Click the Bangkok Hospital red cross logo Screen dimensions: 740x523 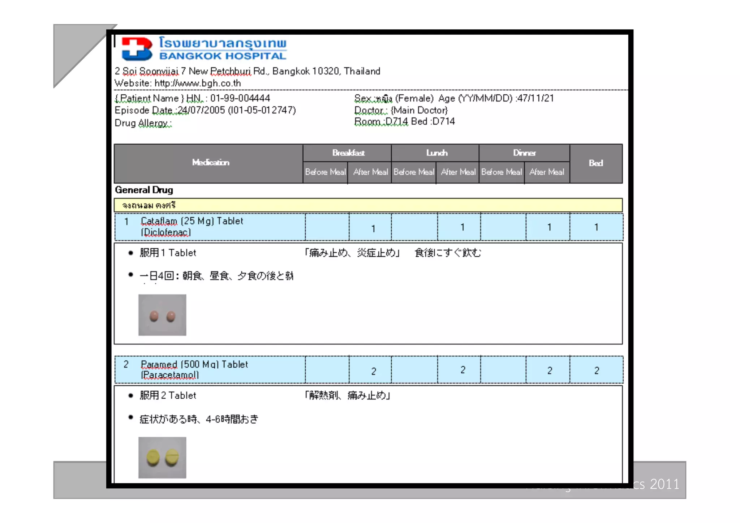point(137,48)
